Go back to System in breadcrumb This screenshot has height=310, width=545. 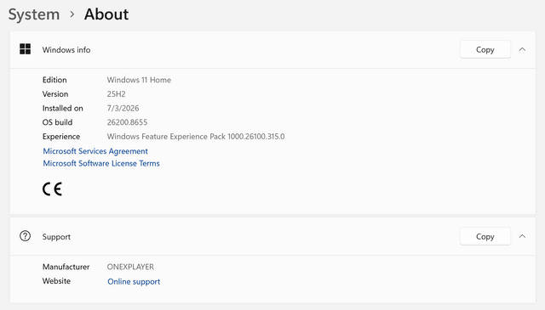(x=34, y=14)
